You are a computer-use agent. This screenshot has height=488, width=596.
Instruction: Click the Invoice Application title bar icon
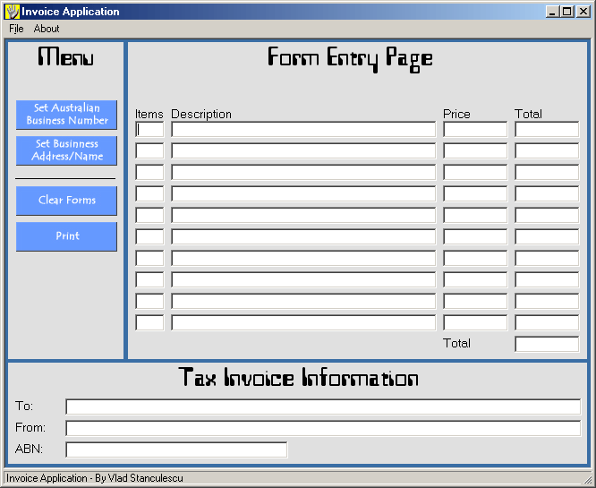pos(13,12)
